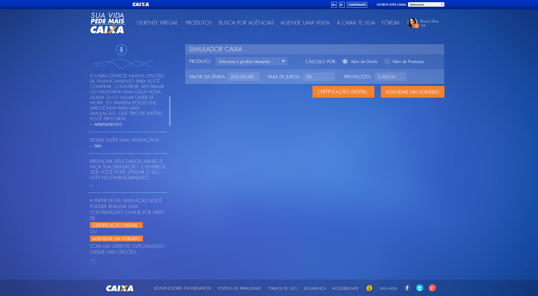Click CERTIFICAÇÃO DIGITAL in chat sidebar
This screenshot has width=538, height=296.
tap(116, 225)
